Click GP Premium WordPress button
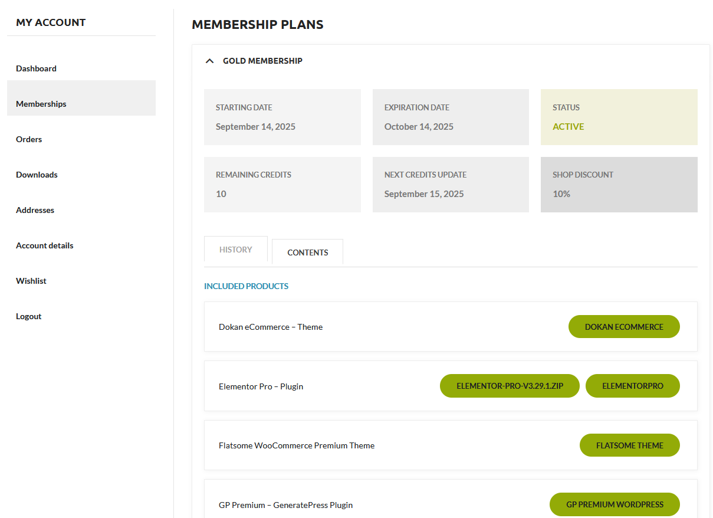Screen dimensions: 713x518 (615, 505)
